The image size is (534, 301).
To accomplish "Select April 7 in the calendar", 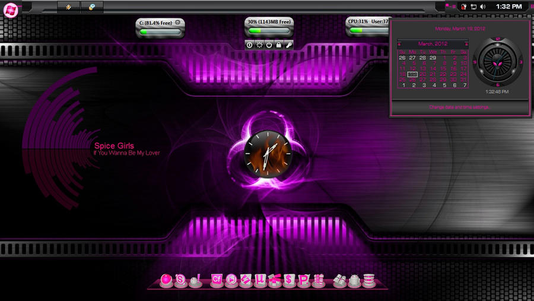I will click(465, 85).
